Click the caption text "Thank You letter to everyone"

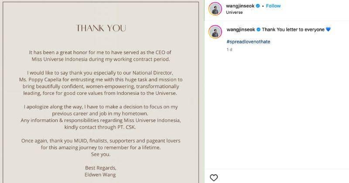click(293, 30)
